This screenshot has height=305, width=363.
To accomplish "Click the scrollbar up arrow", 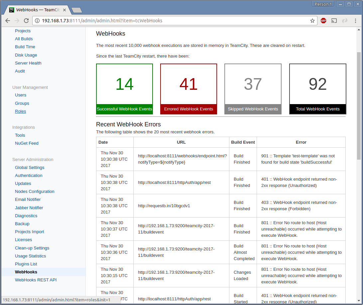I will click(x=359, y=30).
